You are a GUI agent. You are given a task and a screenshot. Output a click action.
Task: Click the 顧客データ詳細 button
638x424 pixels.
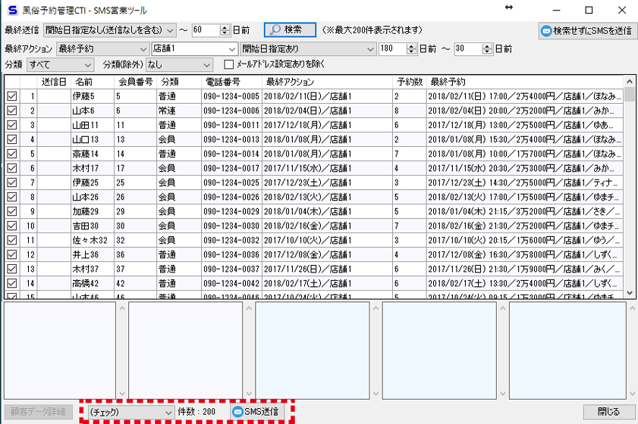39,412
